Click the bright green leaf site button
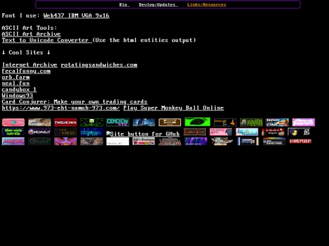The width and height of the screenshot is (329, 246). click(x=197, y=121)
